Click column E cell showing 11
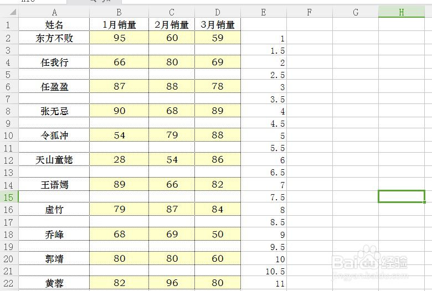Screen dimensions: 432x291 264,283
